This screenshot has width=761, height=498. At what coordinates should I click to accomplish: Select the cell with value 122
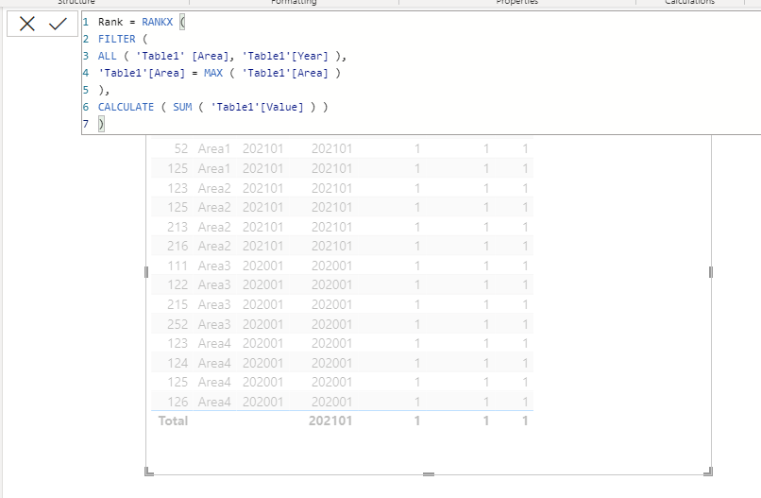click(x=178, y=284)
